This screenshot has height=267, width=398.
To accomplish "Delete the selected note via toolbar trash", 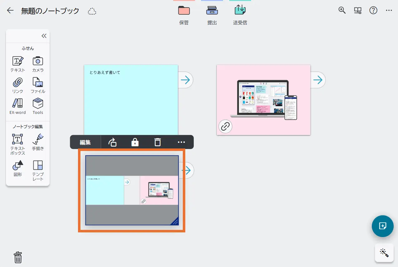I will tap(158, 142).
